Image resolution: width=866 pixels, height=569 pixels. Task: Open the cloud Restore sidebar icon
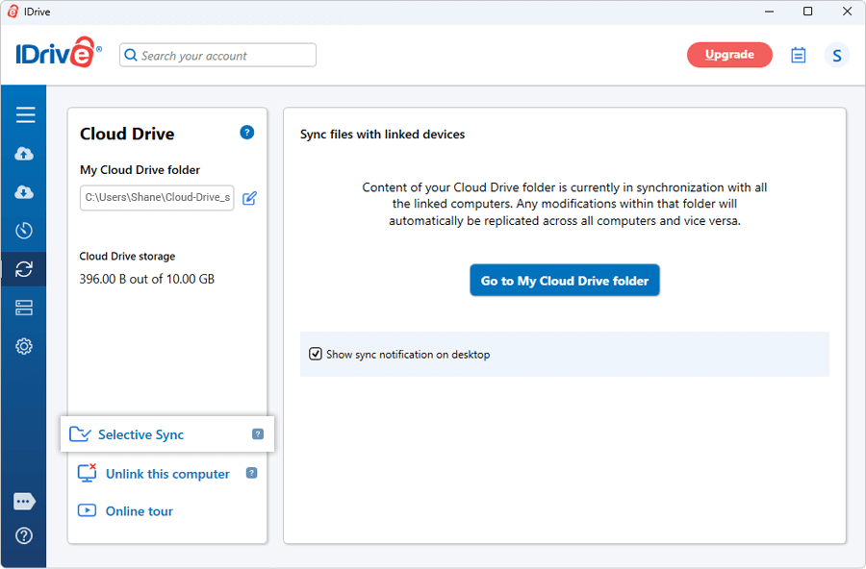pos(25,192)
